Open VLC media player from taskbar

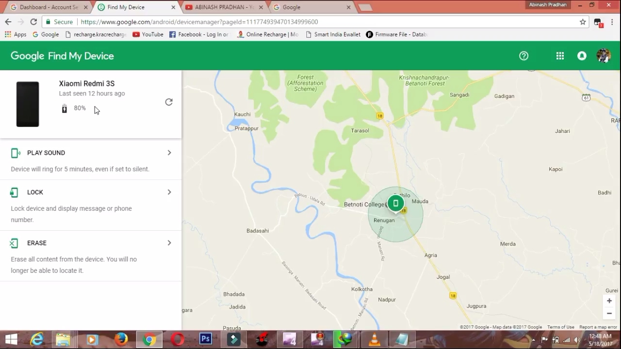374,339
